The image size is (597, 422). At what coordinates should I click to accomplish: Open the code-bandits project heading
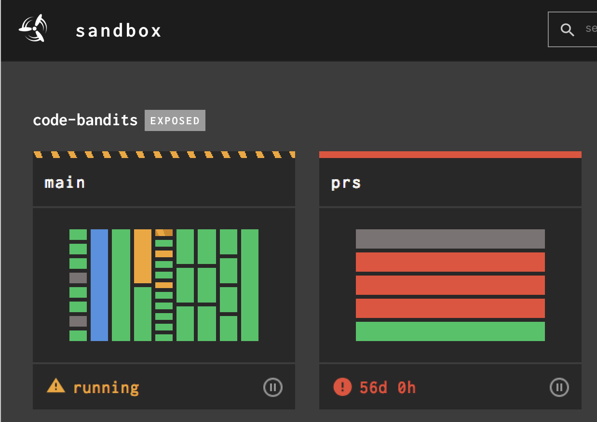(84, 119)
